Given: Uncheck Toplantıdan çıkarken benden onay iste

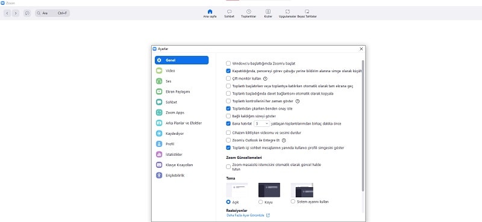Looking at the screenshot, I should [228, 108].
